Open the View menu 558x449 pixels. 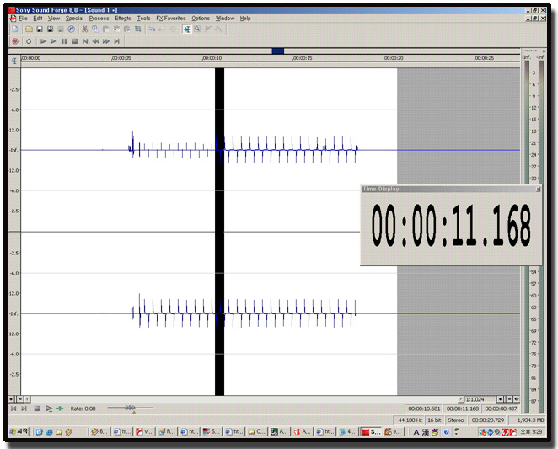[54, 19]
